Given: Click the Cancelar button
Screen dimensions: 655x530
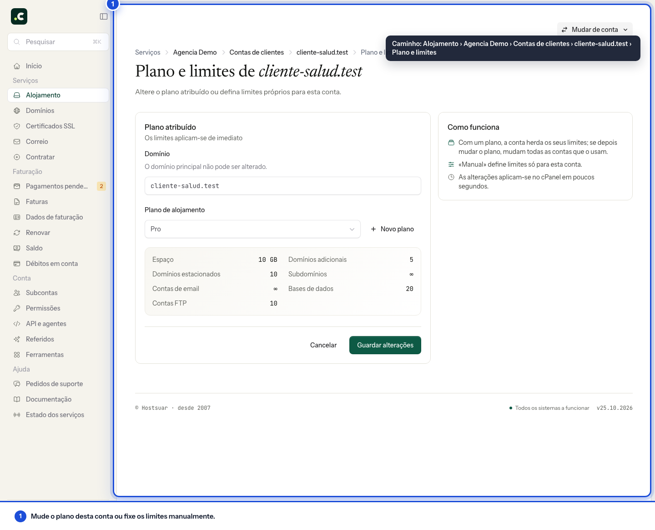Looking at the screenshot, I should [323, 345].
